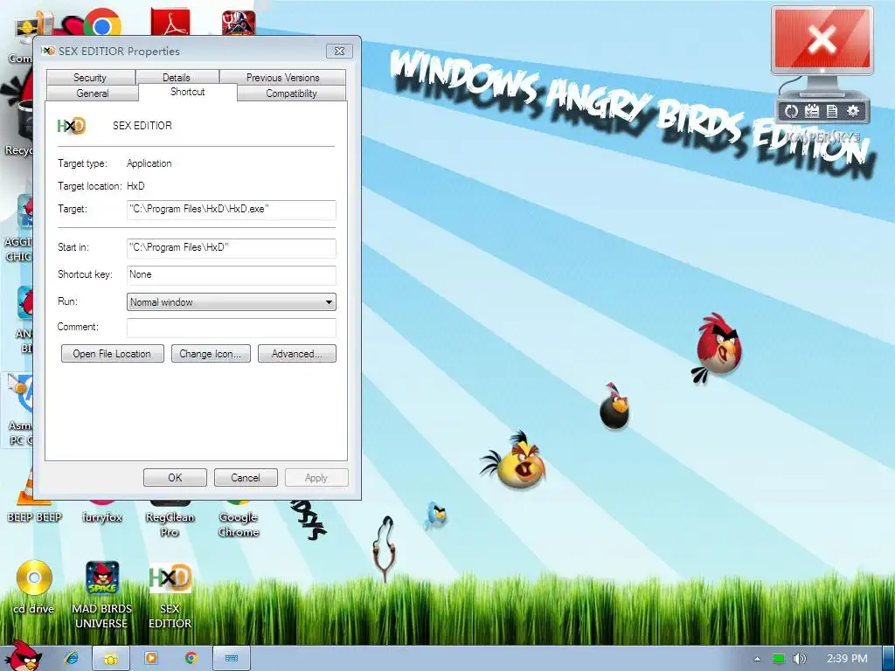Launch Chrome from the taskbar

point(191,658)
